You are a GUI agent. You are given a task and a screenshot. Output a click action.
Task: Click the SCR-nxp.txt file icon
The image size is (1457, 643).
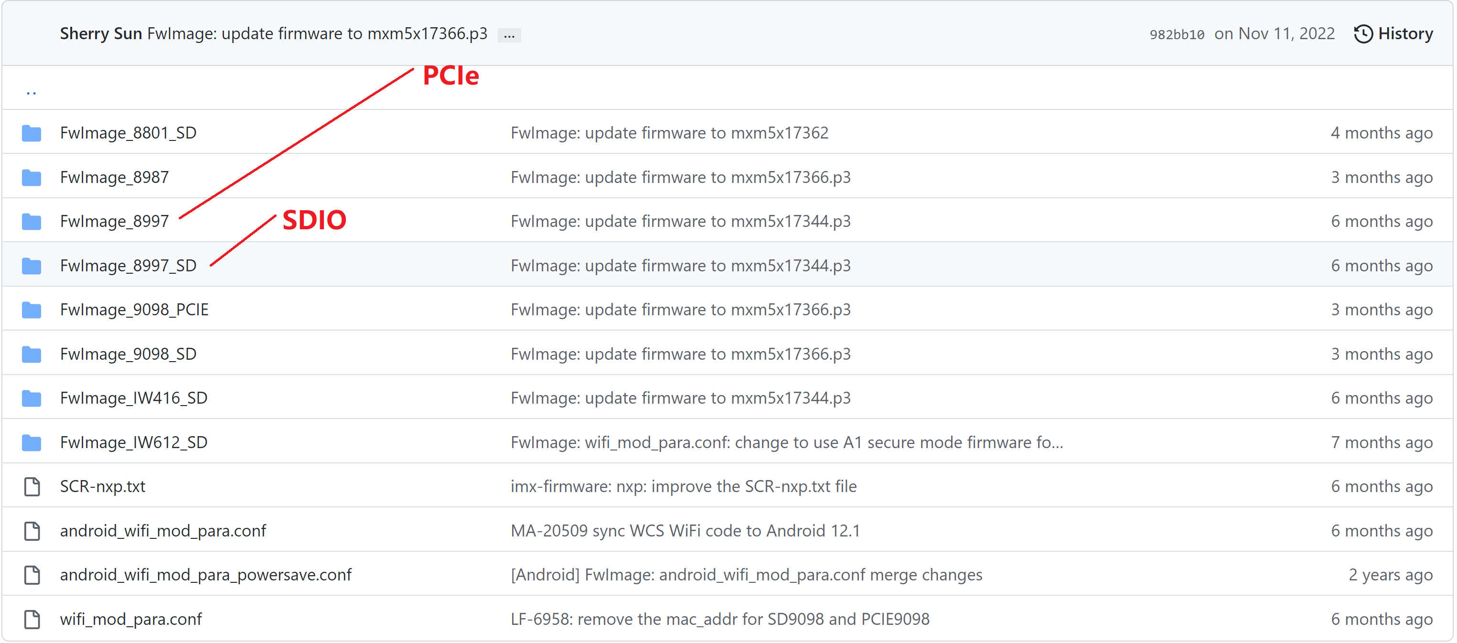coord(32,487)
